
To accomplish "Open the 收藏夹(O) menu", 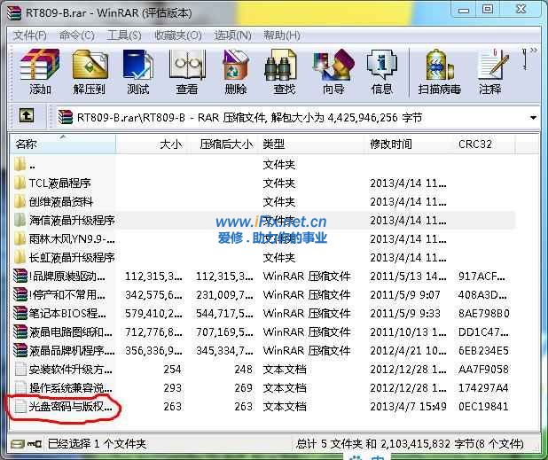I will [178, 35].
